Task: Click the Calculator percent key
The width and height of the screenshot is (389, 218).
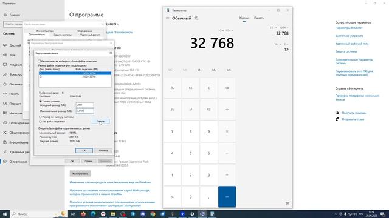Action: click(x=172, y=88)
